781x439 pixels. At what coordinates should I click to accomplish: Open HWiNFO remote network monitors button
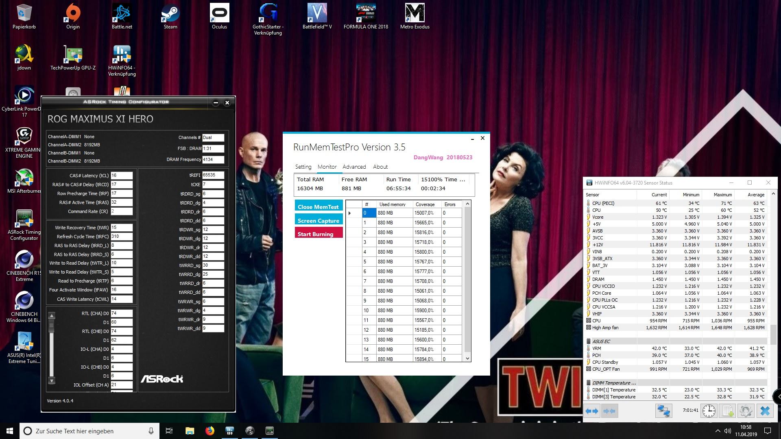coord(663,411)
